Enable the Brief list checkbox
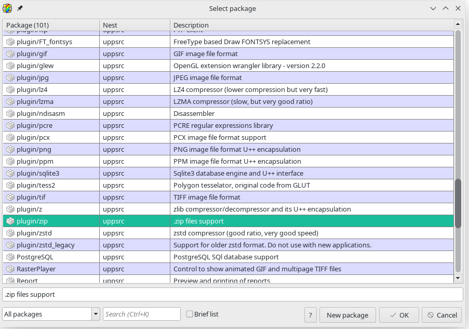 pos(190,314)
